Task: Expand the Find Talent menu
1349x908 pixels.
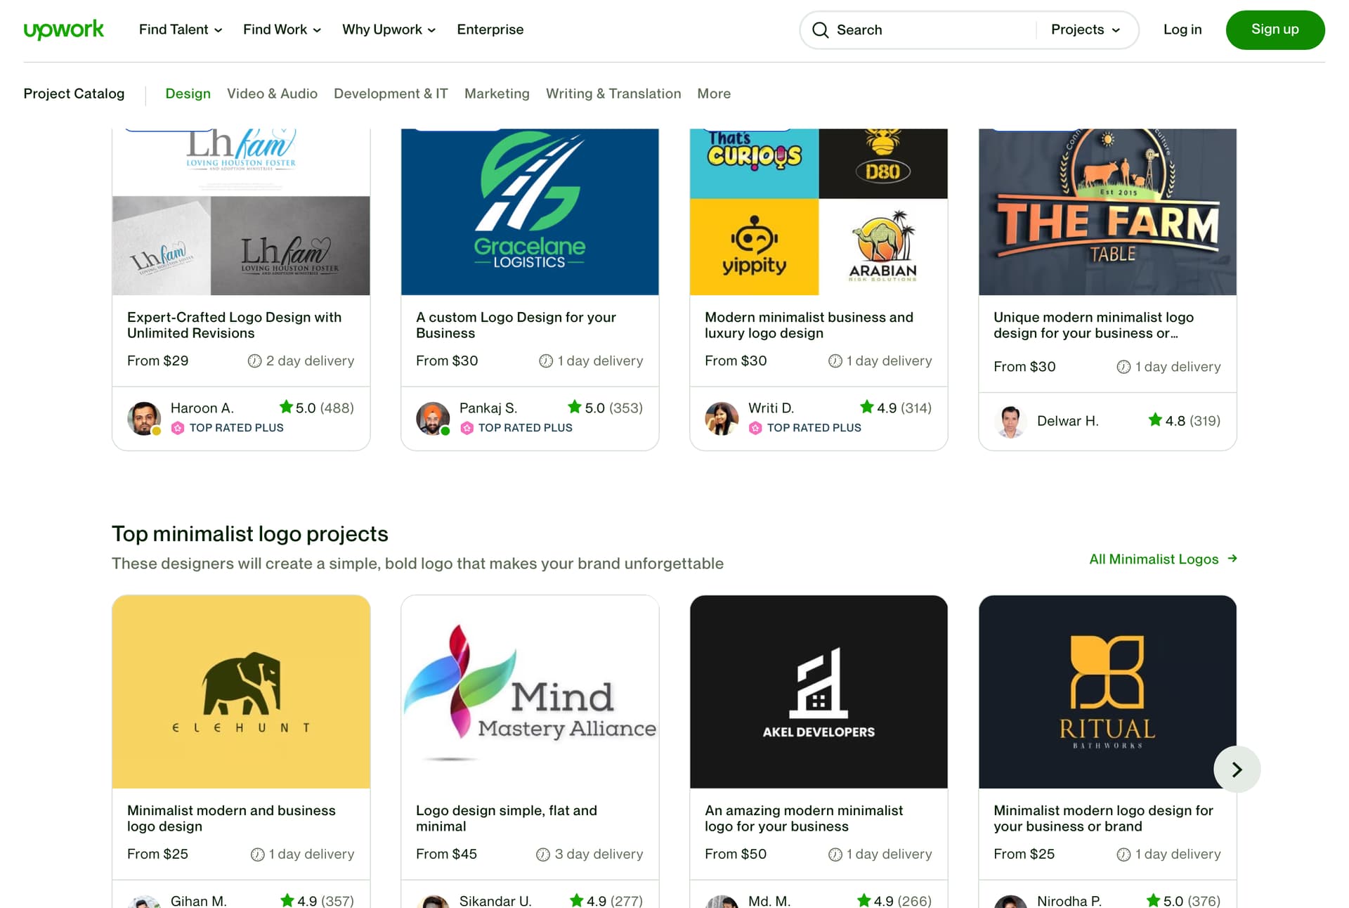Action: point(181,30)
